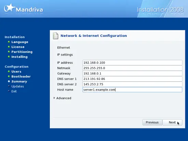Image resolution: width=188 pixels, height=141 pixels.
Task: Click the Mandriva wordmark in header
Action: coord(29,10)
